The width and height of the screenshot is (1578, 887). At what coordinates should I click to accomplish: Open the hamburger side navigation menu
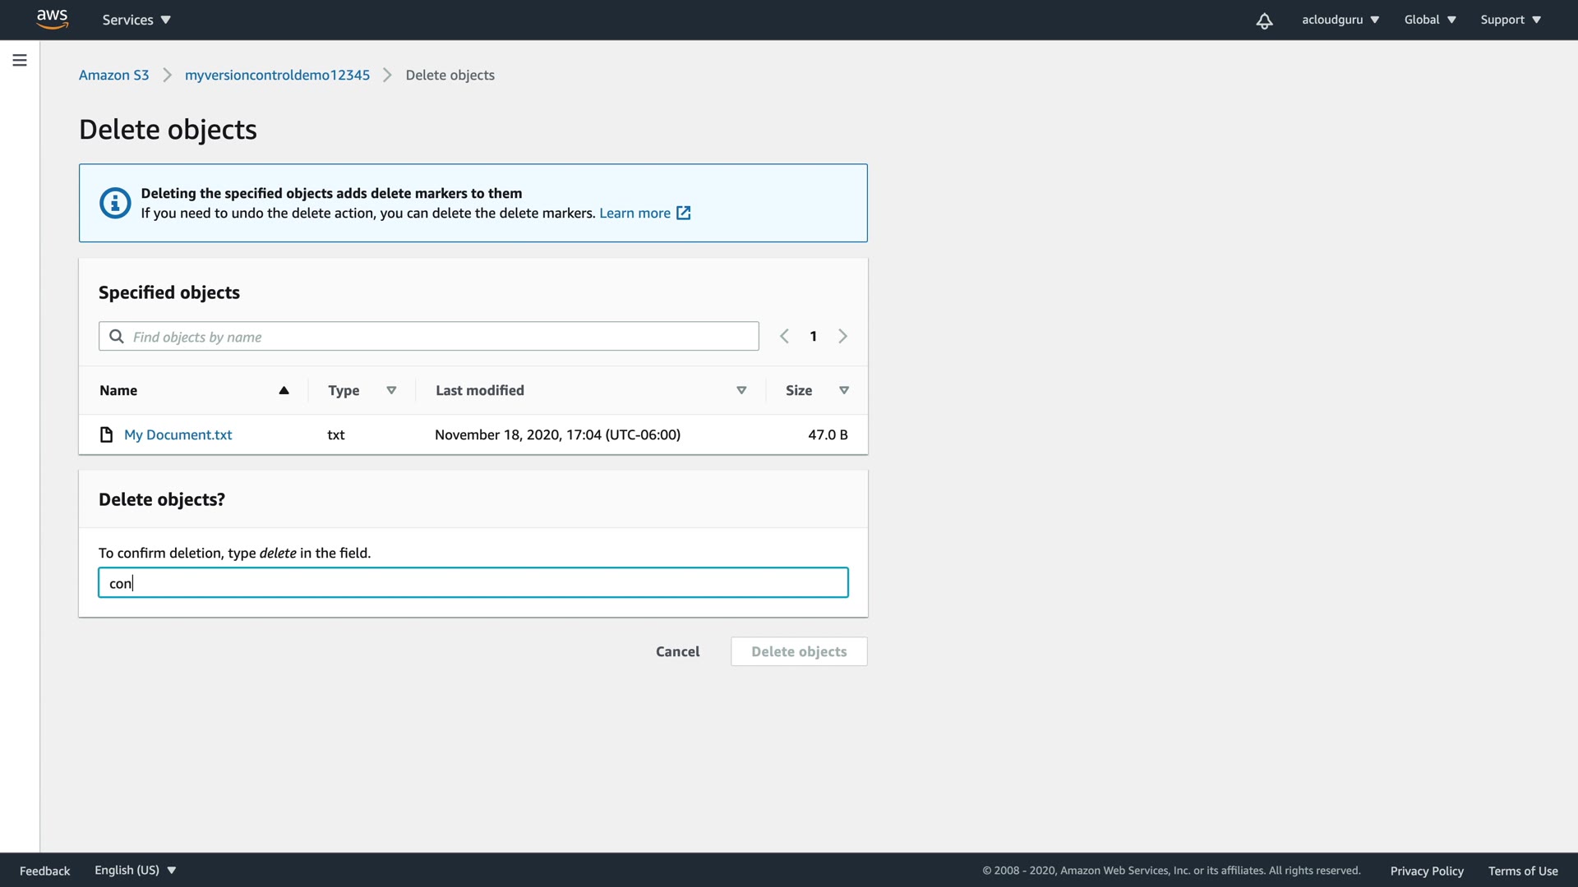coord(20,60)
